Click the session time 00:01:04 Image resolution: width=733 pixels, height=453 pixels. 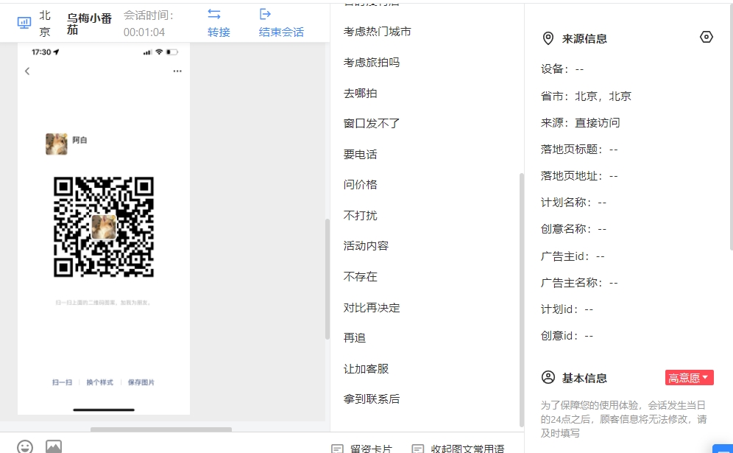pyautogui.click(x=144, y=32)
